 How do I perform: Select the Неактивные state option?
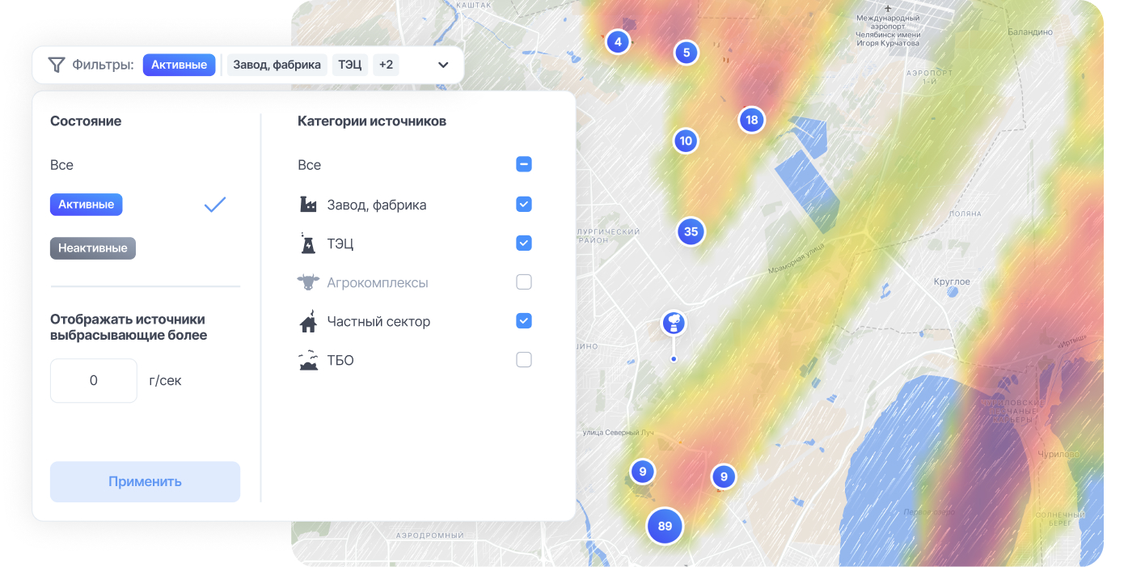[x=93, y=248]
